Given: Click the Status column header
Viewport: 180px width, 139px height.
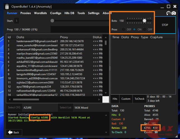Looking at the screenshot, I should (97, 37).
